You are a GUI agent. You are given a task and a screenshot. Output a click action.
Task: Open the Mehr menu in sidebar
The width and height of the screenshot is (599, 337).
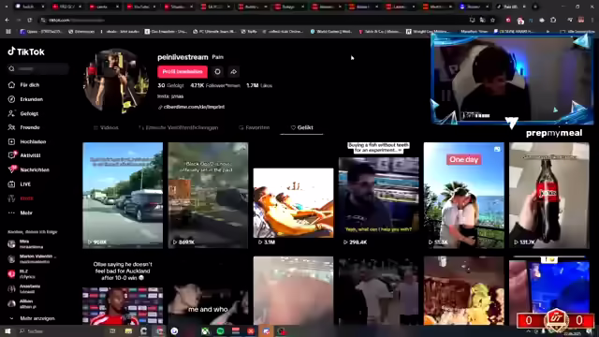click(21, 212)
